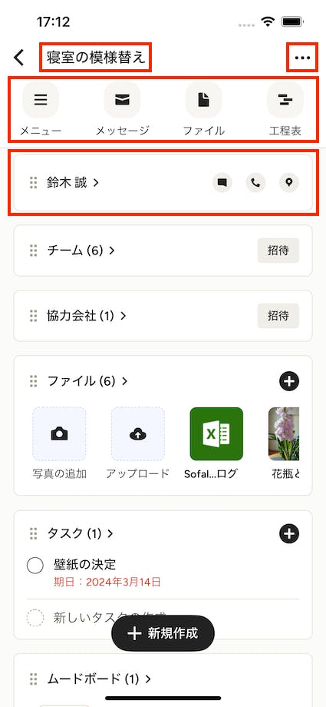Open the メッセージ envelope icon
The width and height of the screenshot is (326, 707).
pos(122,100)
